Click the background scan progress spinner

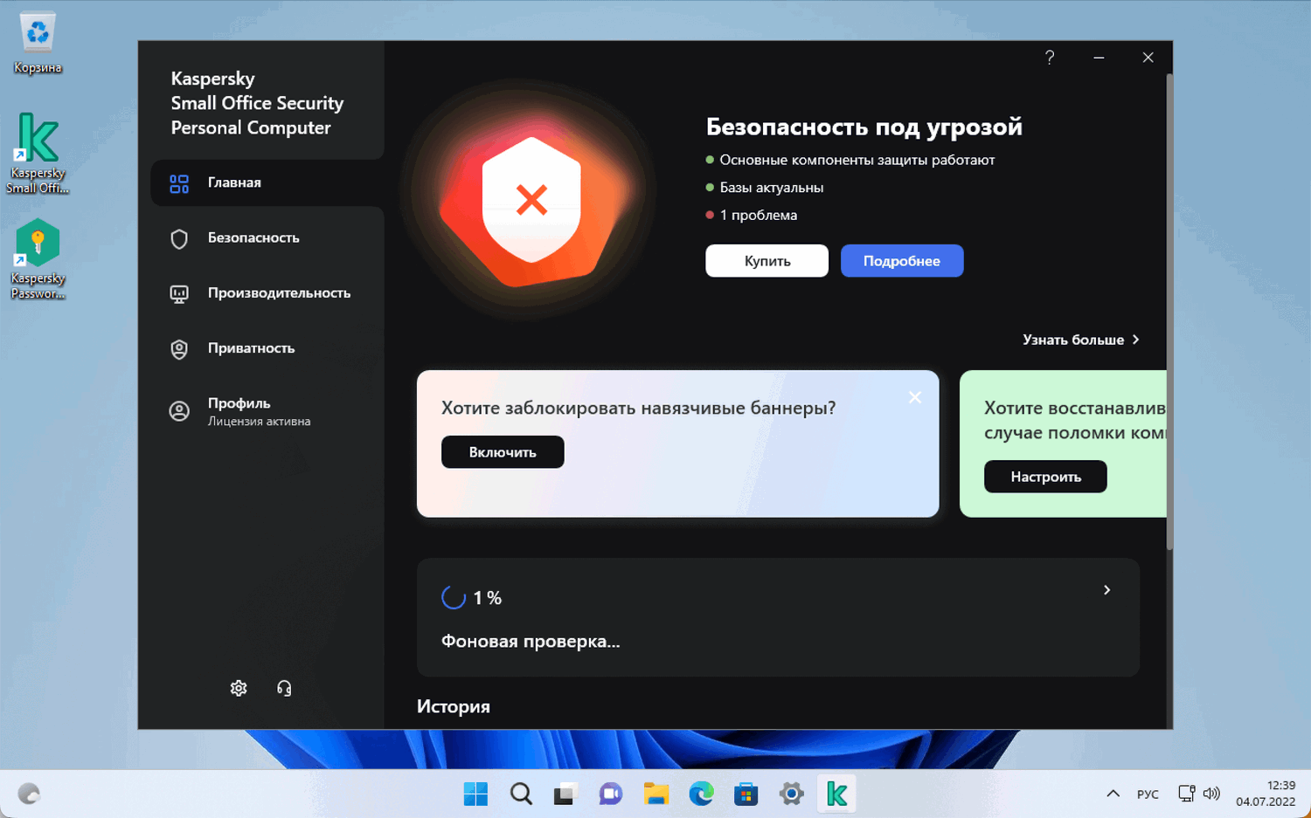pos(453,598)
